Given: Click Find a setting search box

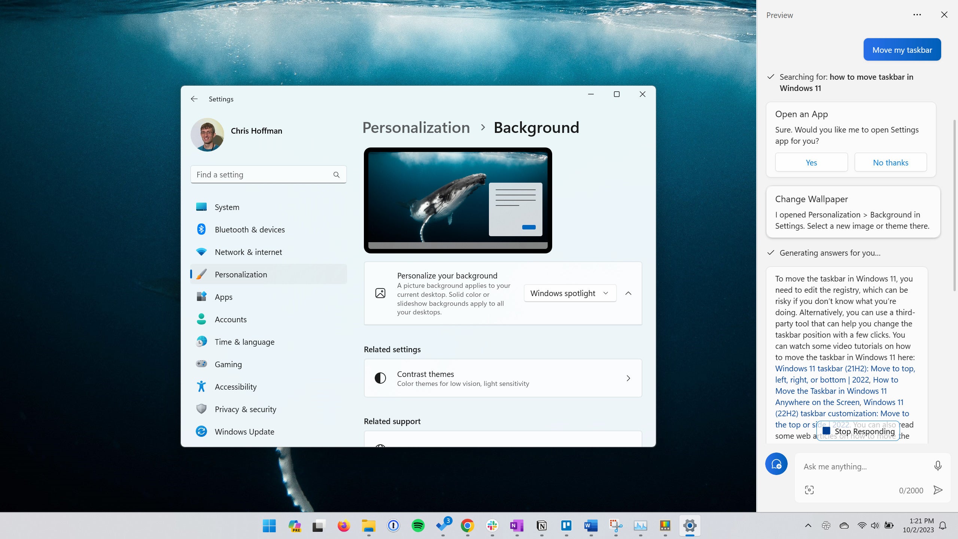Looking at the screenshot, I should [268, 175].
